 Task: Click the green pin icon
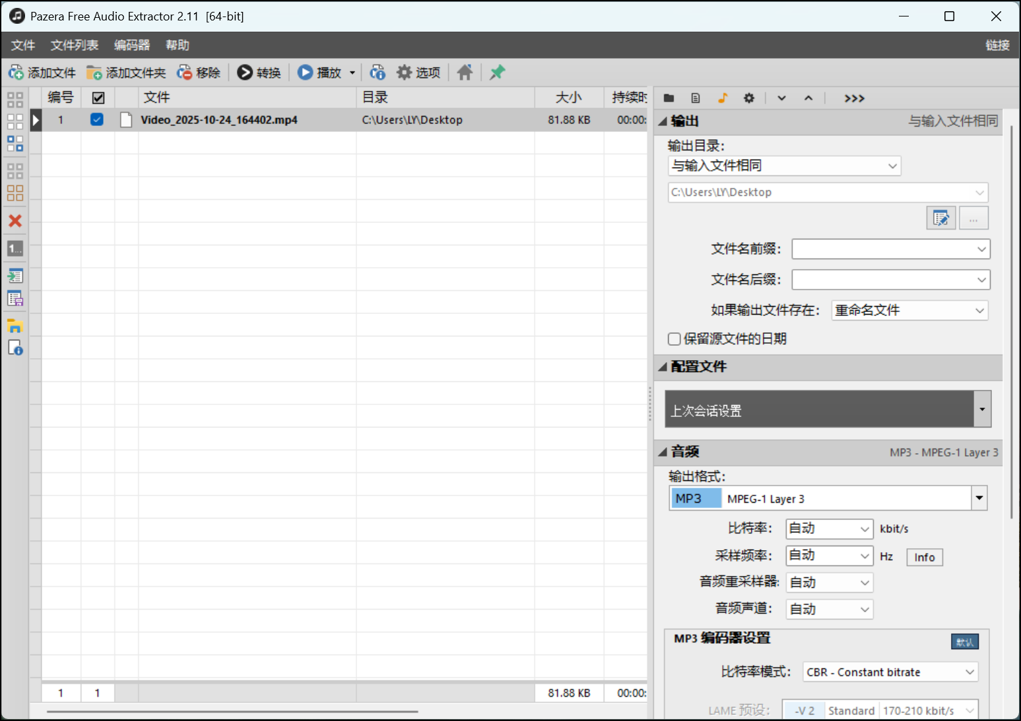(x=498, y=73)
